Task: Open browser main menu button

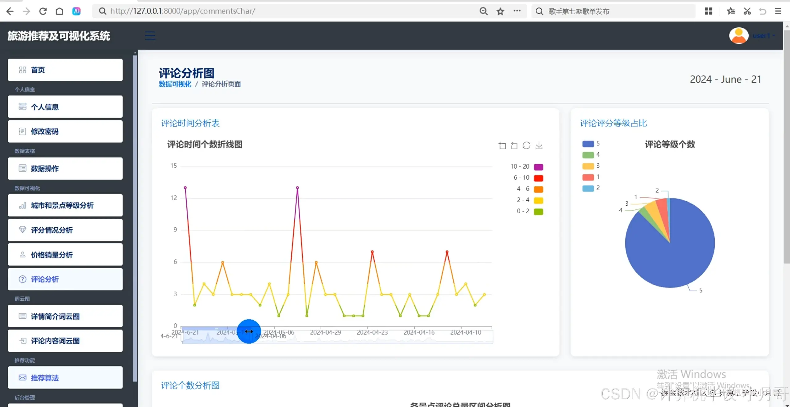Action: [778, 11]
